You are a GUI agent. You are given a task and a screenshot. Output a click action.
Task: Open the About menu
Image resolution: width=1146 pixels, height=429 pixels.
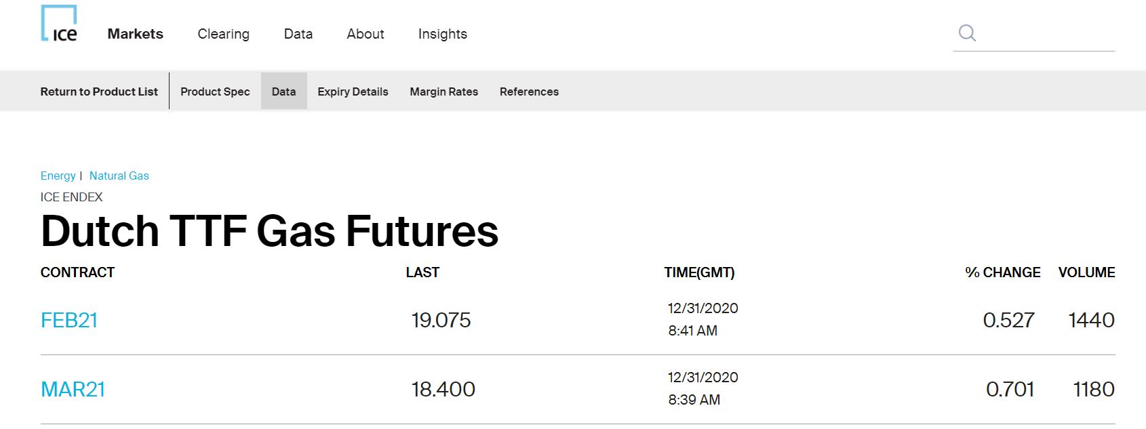tap(365, 34)
